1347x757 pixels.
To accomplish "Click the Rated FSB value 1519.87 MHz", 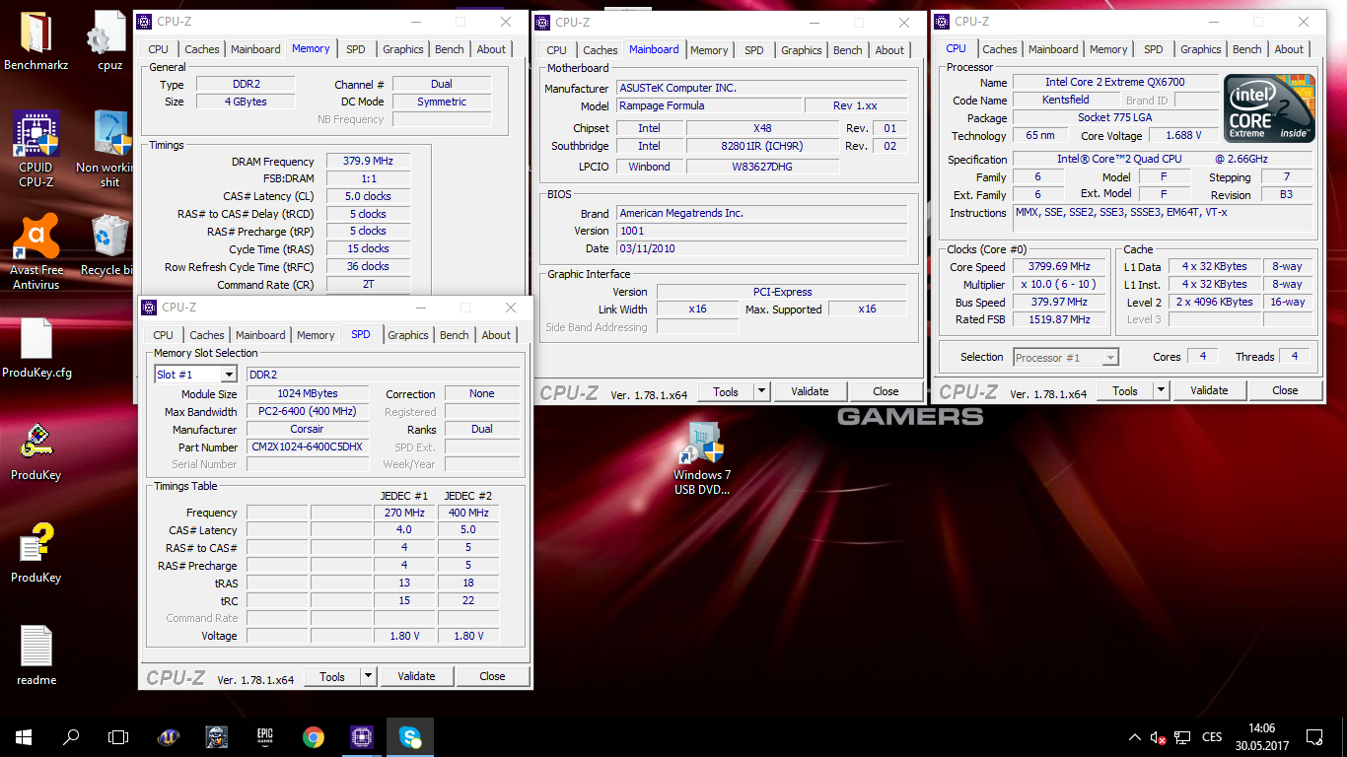I will click(x=1062, y=319).
